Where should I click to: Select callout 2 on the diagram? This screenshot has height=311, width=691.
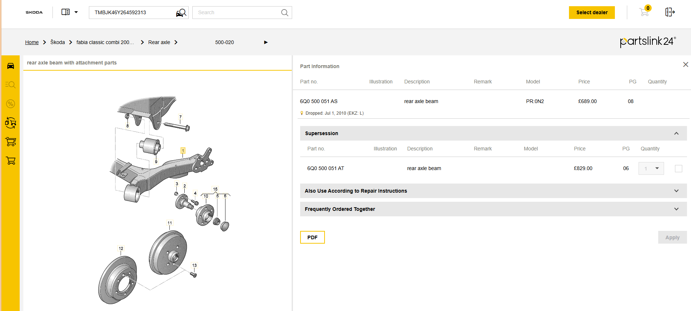coord(185,186)
